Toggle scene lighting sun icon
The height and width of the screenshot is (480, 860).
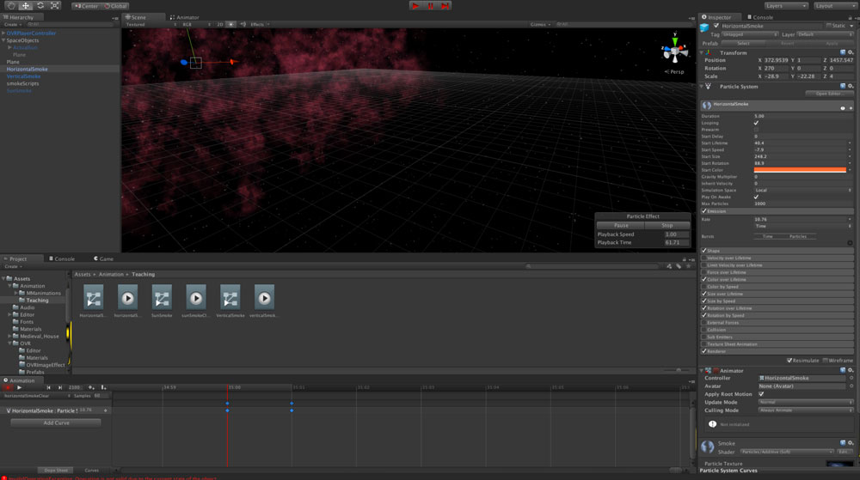click(231, 24)
